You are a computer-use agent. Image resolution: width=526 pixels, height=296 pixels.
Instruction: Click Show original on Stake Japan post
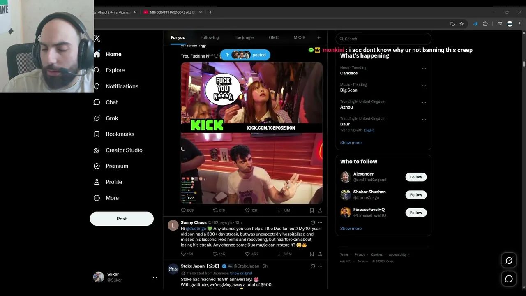pyautogui.click(x=241, y=273)
